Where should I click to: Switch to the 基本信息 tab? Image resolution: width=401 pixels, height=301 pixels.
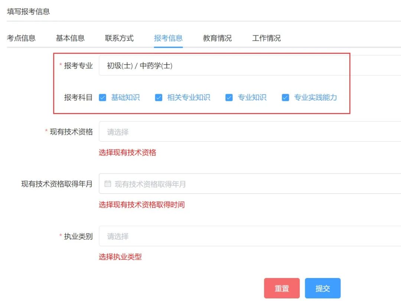pos(71,37)
